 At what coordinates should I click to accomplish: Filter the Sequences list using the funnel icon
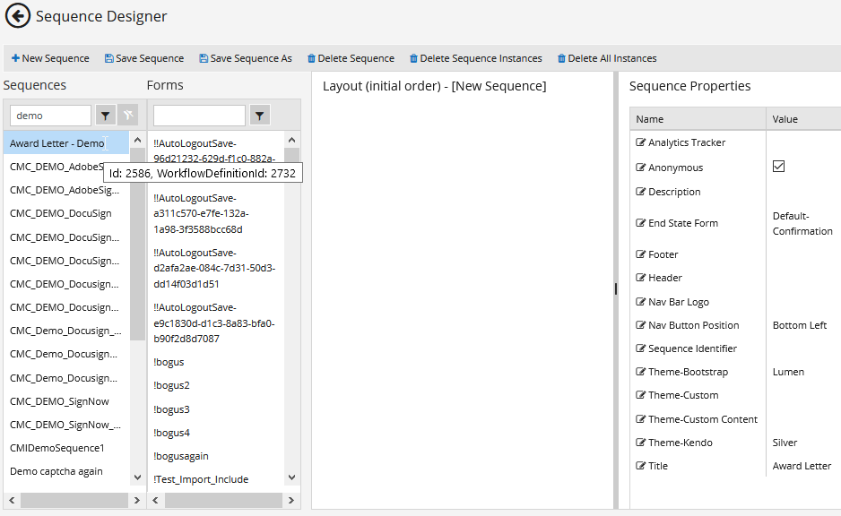[105, 115]
